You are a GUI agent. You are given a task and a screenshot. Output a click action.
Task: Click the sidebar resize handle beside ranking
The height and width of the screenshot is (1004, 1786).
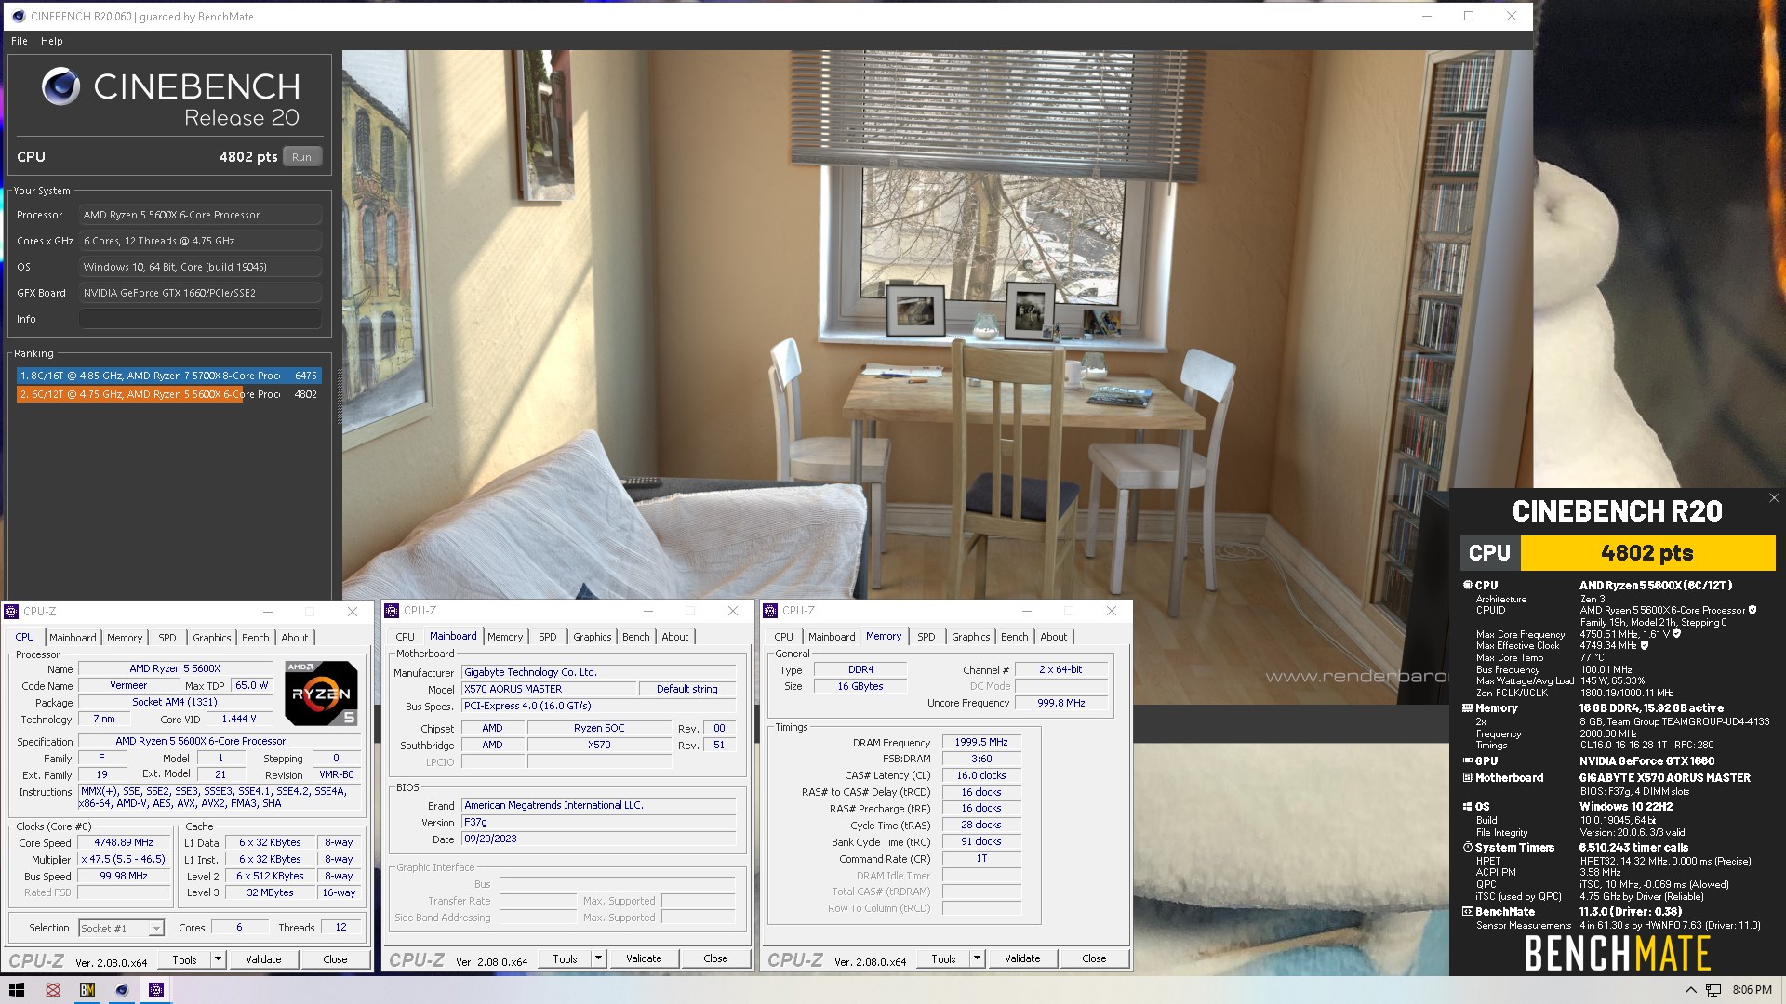(339, 397)
